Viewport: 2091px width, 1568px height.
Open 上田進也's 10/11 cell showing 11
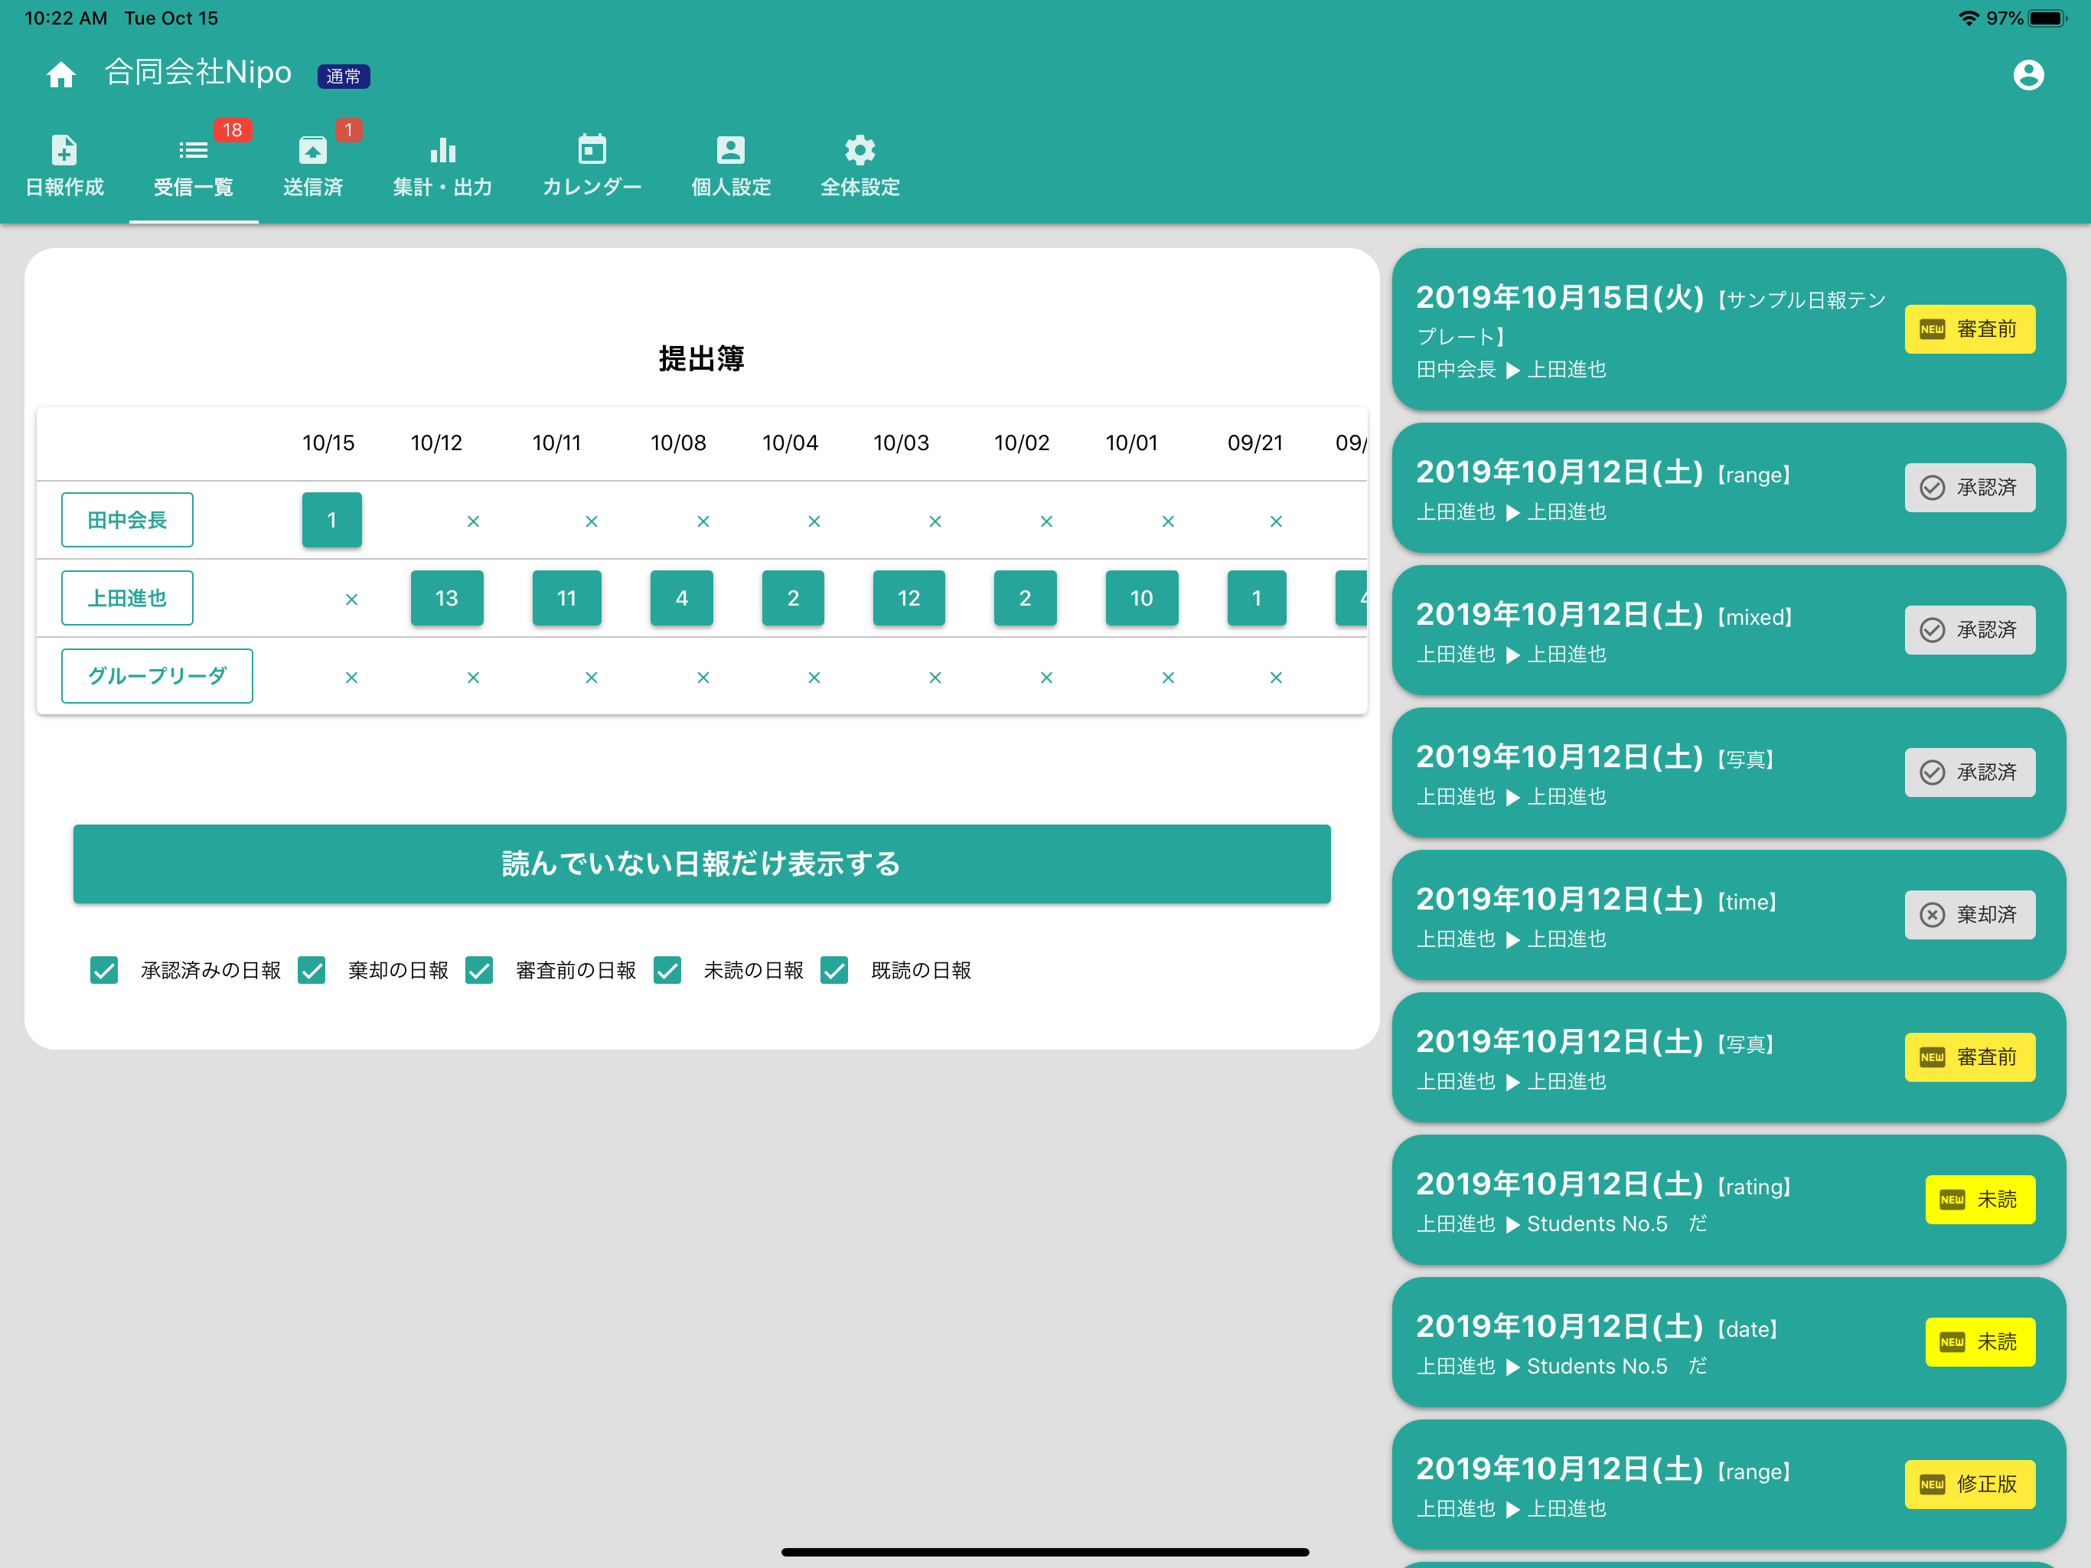[567, 599]
